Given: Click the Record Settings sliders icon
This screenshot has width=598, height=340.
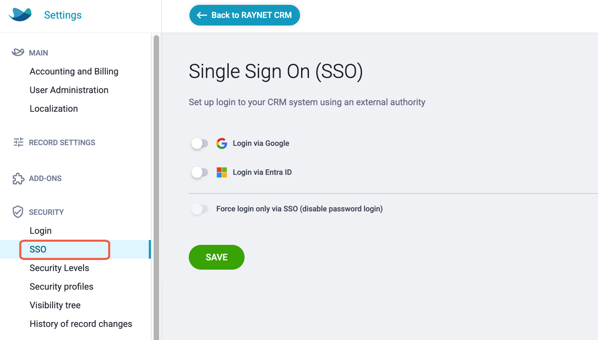Looking at the screenshot, I should pyautogui.click(x=18, y=142).
